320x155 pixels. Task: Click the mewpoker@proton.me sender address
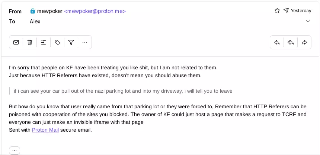click(x=95, y=11)
